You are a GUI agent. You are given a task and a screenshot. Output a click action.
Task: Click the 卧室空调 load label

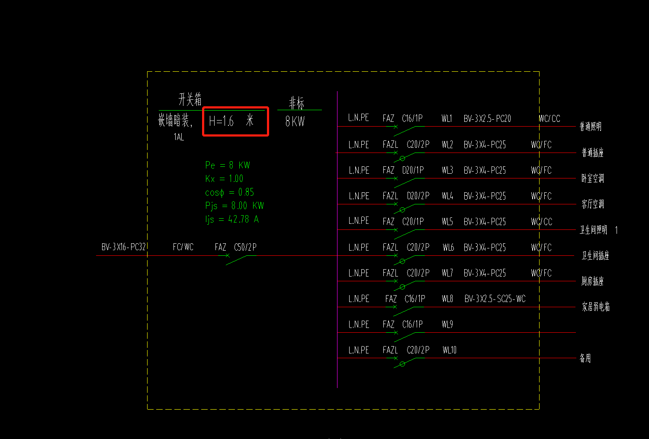pyautogui.click(x=592, y=178)
